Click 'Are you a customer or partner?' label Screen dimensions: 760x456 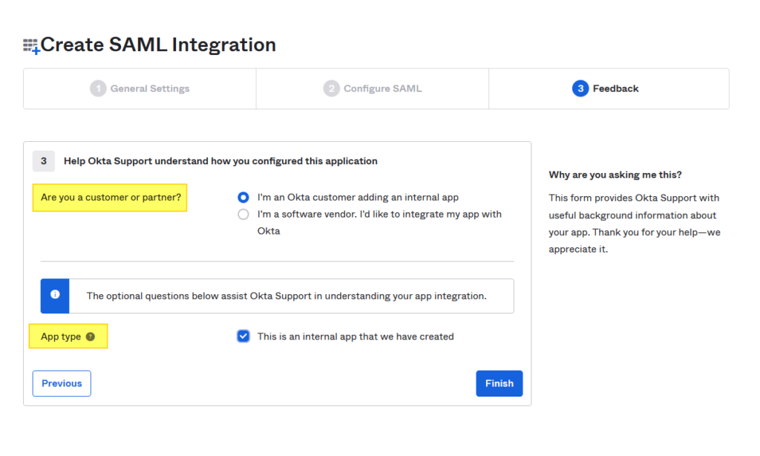pyautogui.click(x=111, y=198)
